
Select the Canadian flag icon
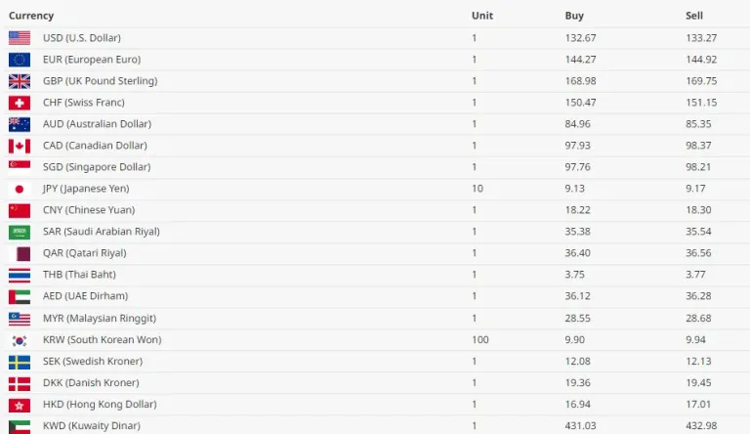click(x=20, y=146)
